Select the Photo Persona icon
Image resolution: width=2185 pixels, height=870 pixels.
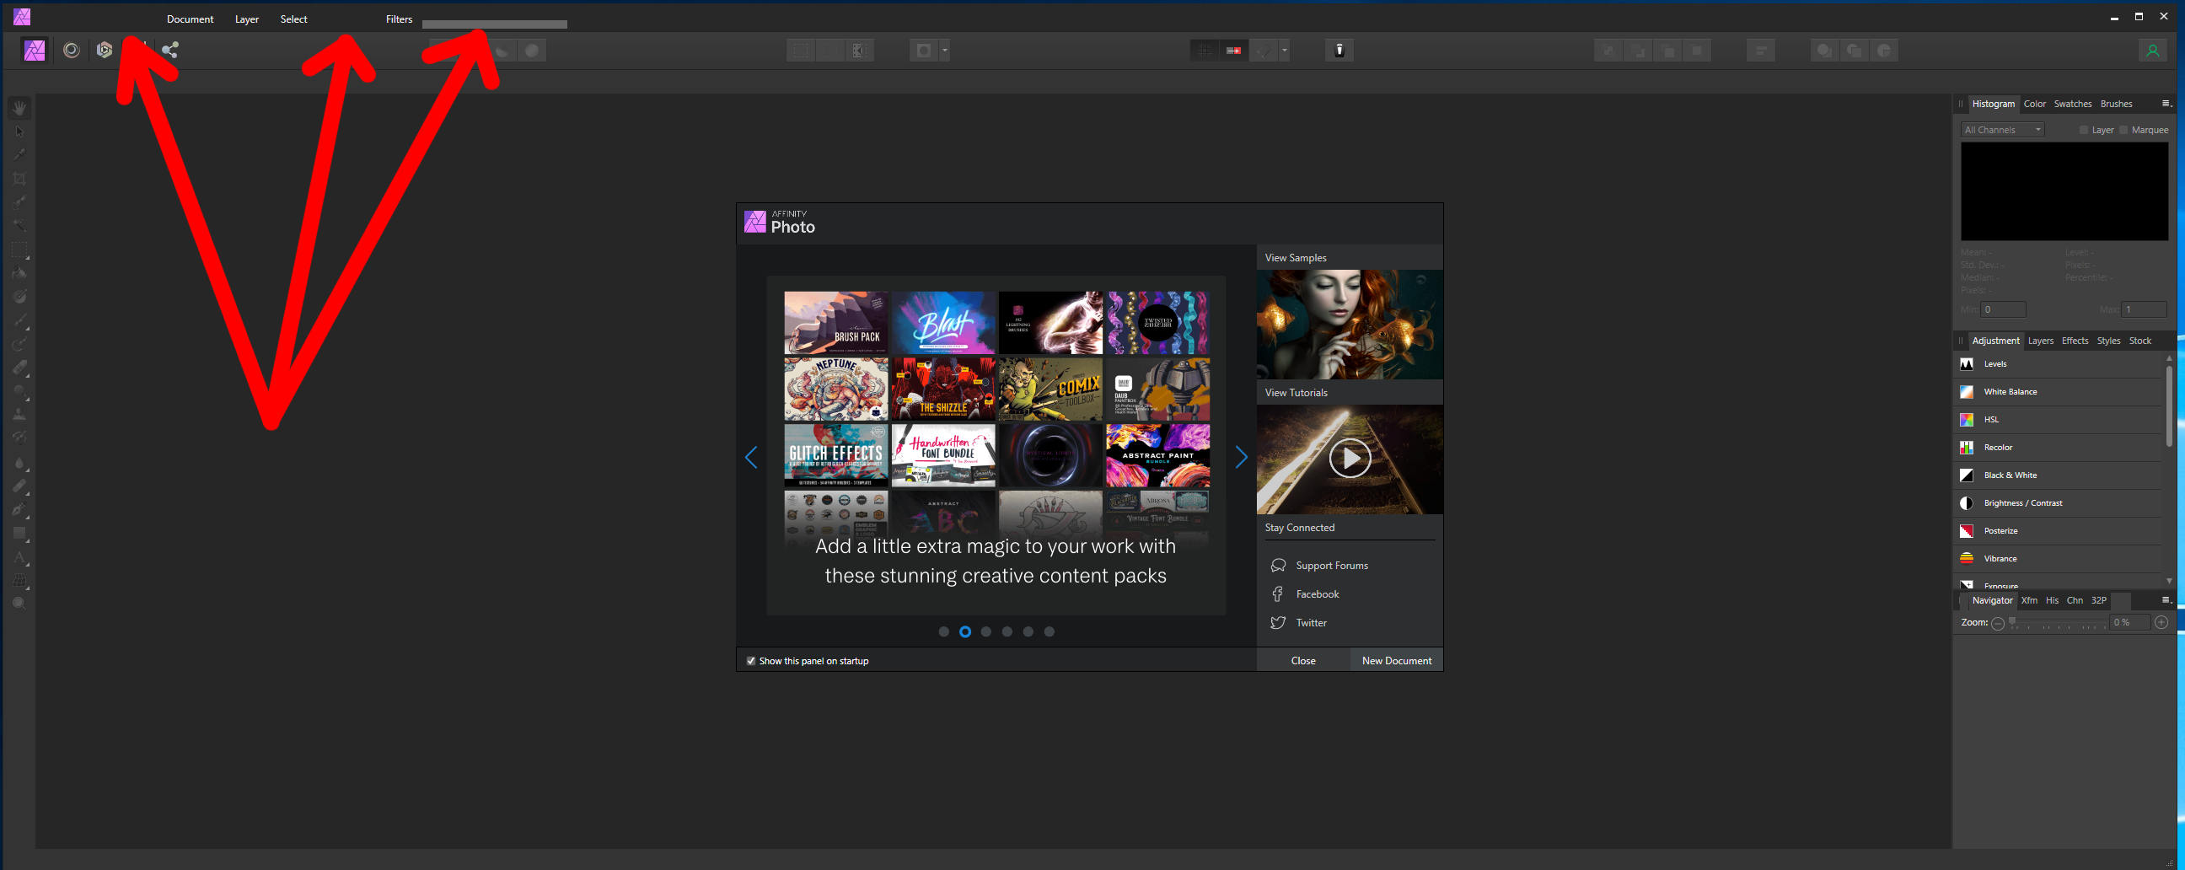click(35, 50)
